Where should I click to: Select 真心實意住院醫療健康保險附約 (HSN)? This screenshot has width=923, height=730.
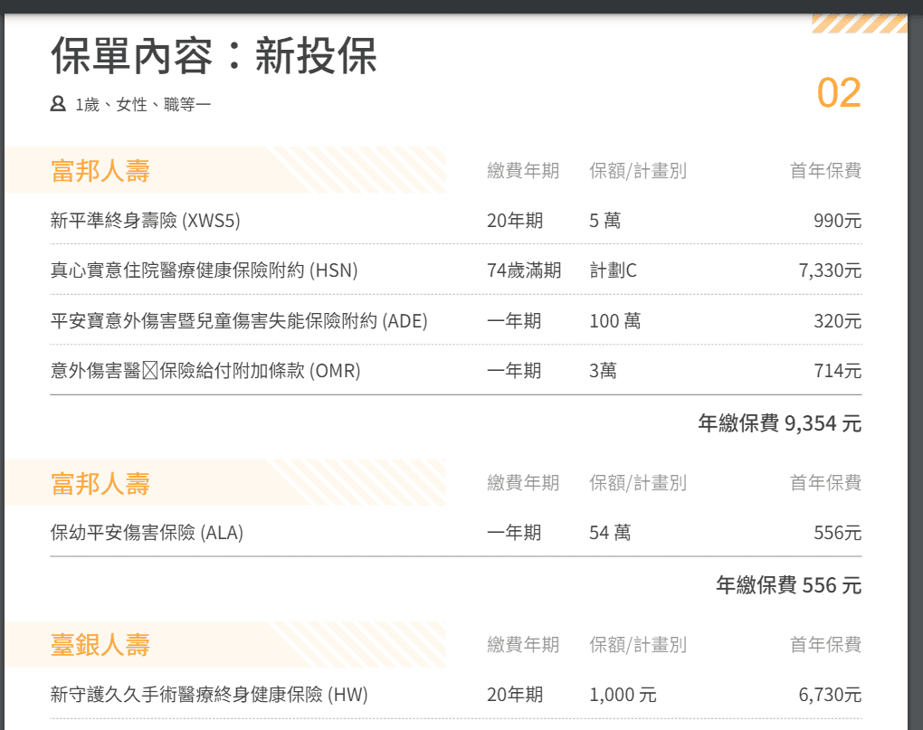(205, 270)
